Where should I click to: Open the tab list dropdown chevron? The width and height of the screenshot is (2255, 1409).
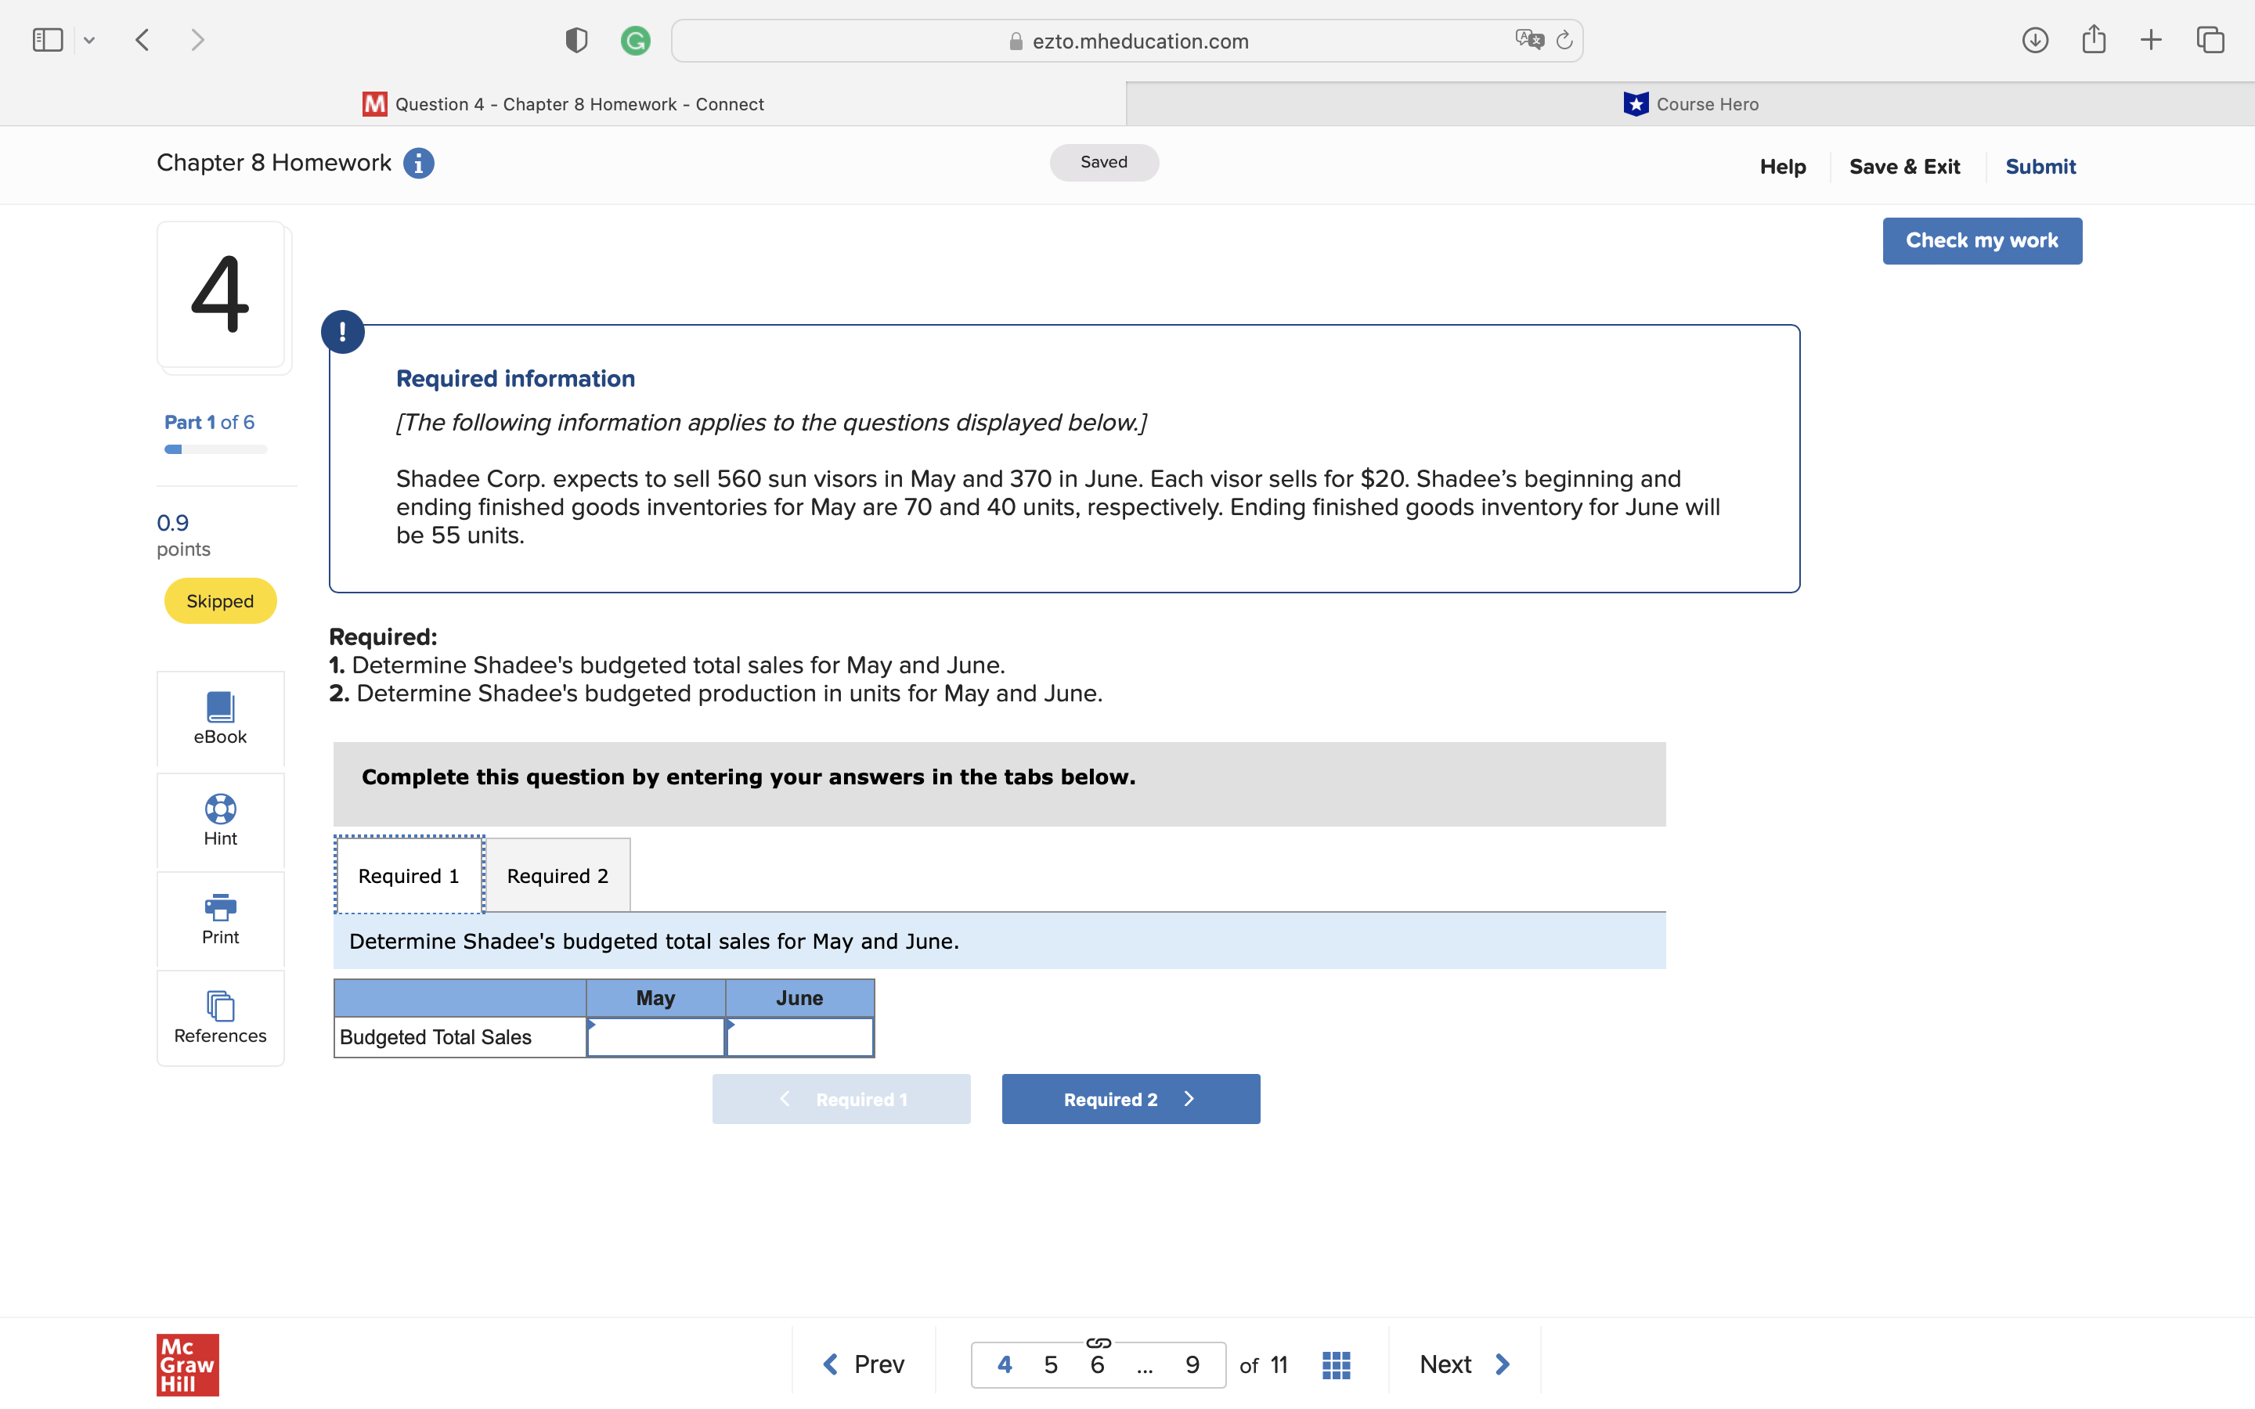pos(89,39)
